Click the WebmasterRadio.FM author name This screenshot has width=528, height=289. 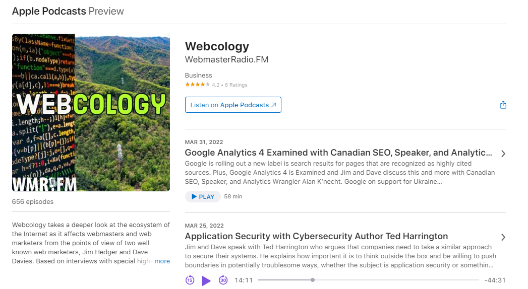point(226,59)
